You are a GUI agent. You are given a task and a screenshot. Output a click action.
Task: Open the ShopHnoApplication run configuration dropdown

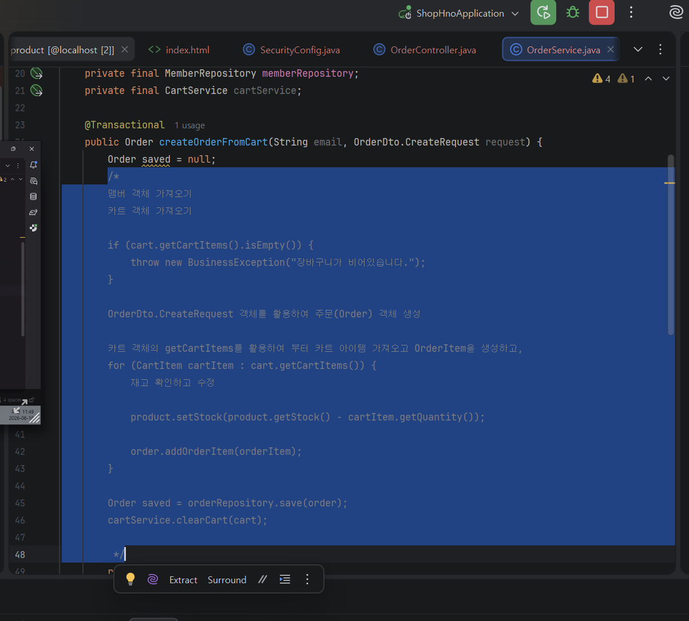coord(460,13)
